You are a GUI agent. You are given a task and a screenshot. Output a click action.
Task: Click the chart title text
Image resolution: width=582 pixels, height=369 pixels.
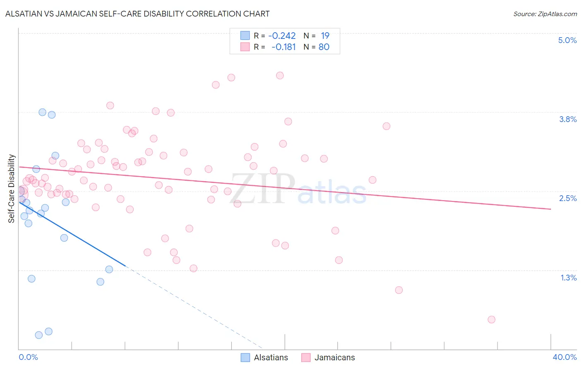(137, 14)
